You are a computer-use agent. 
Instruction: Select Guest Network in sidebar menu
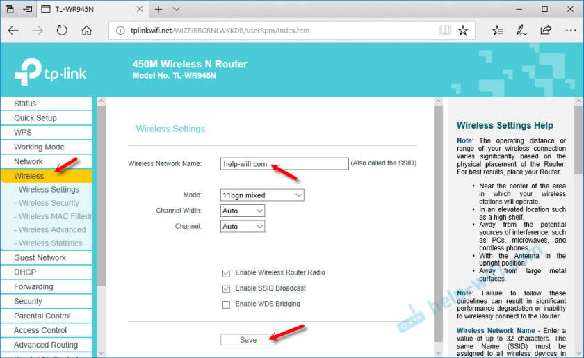click(x=40, y=258)
